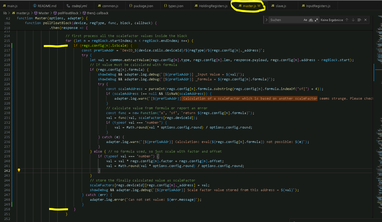Open the HoldingRegisters.js tab
Screen dimensions: 382x222
coord(213,6)
